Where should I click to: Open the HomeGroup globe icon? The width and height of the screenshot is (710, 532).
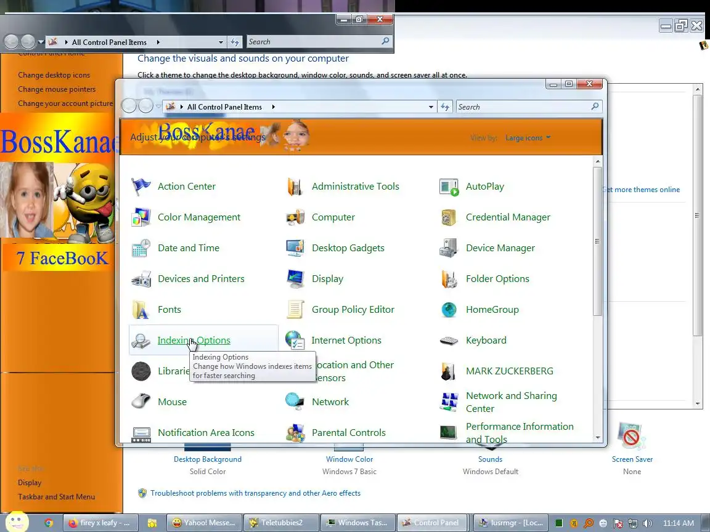(449, 310)
